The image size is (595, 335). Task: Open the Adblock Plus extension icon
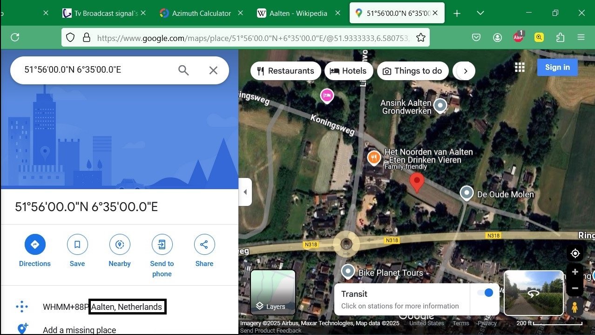tap(519, 37)
